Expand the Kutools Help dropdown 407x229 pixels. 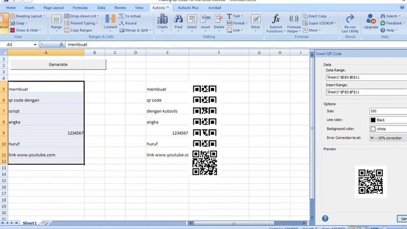(389, 30)
